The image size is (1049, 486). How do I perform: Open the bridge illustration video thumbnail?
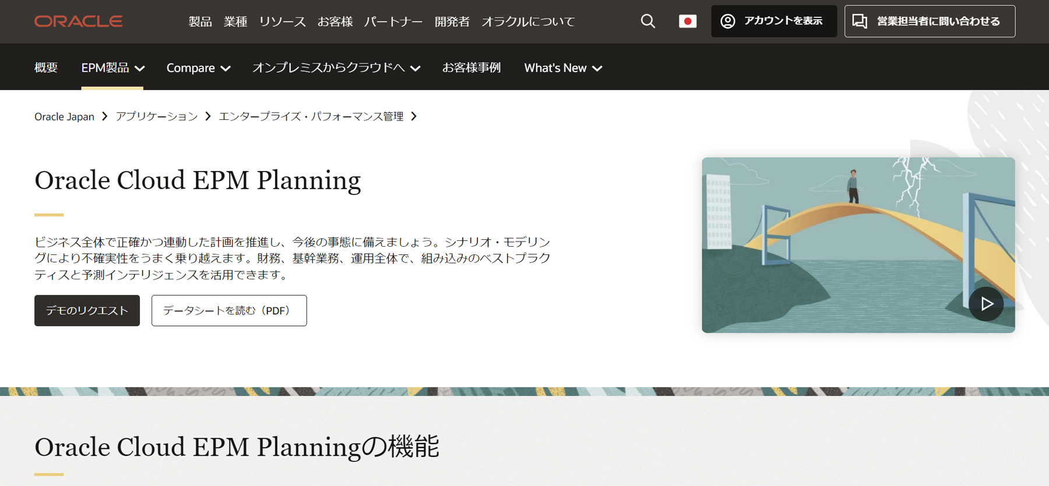[x=858, y=245]
